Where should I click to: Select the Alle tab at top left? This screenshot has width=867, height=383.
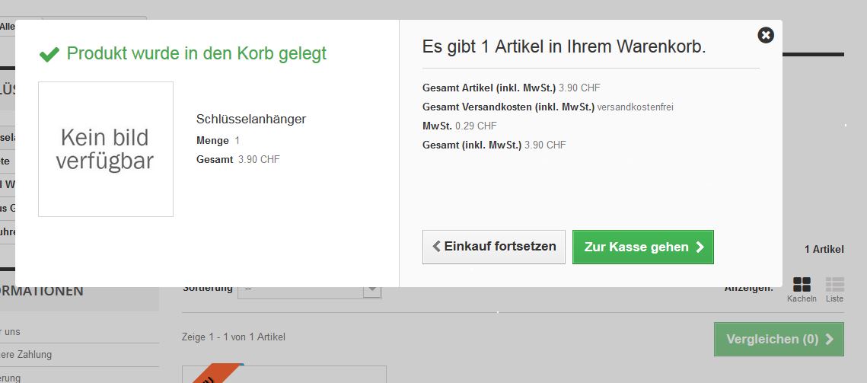8,27
